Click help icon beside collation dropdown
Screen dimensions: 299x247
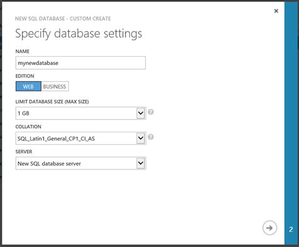tap(151, 137)
